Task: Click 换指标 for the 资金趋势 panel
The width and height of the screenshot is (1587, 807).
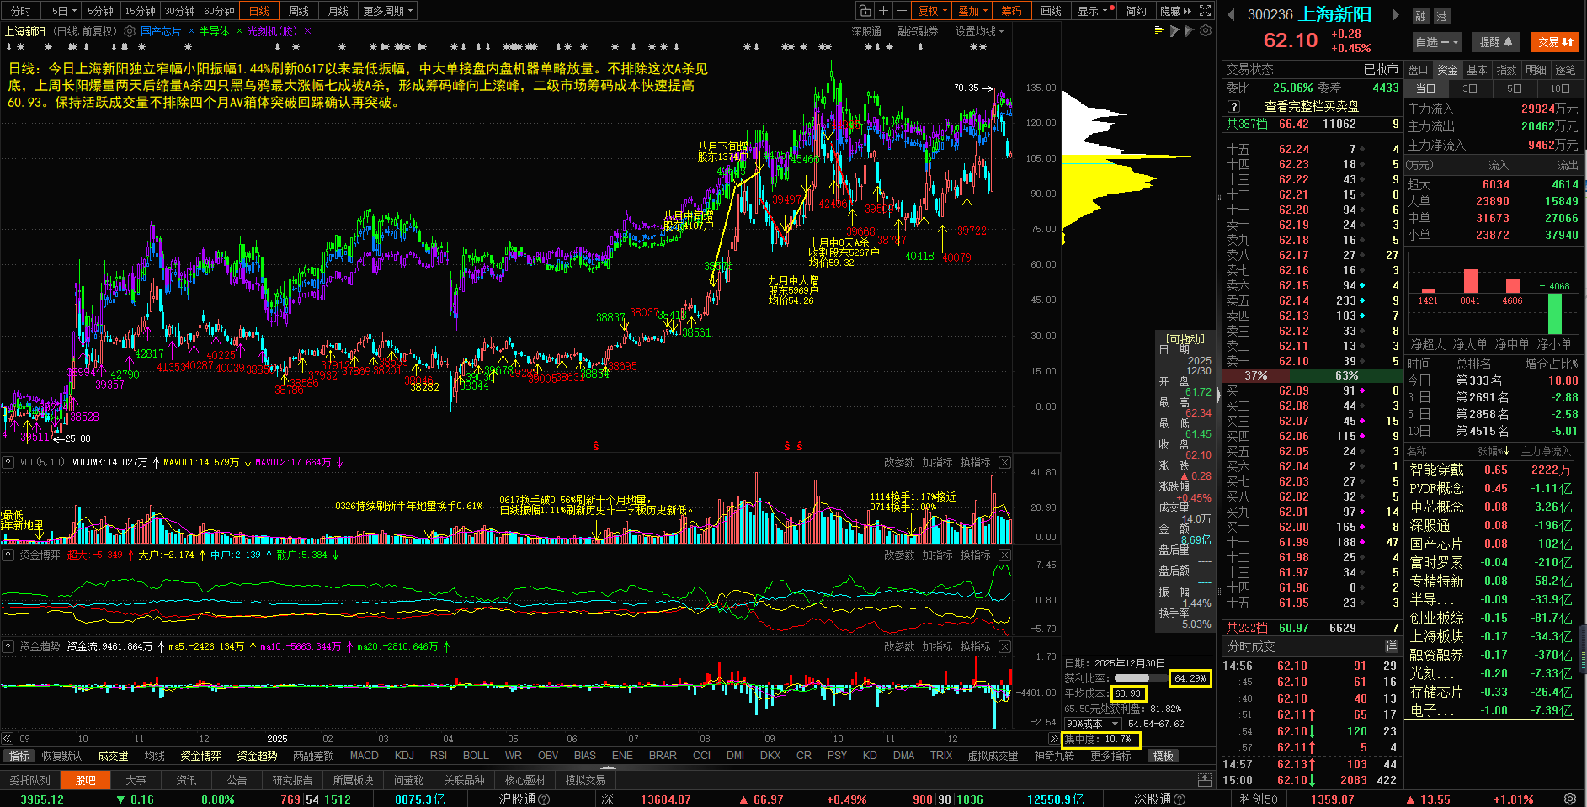Action: (975, 646)
